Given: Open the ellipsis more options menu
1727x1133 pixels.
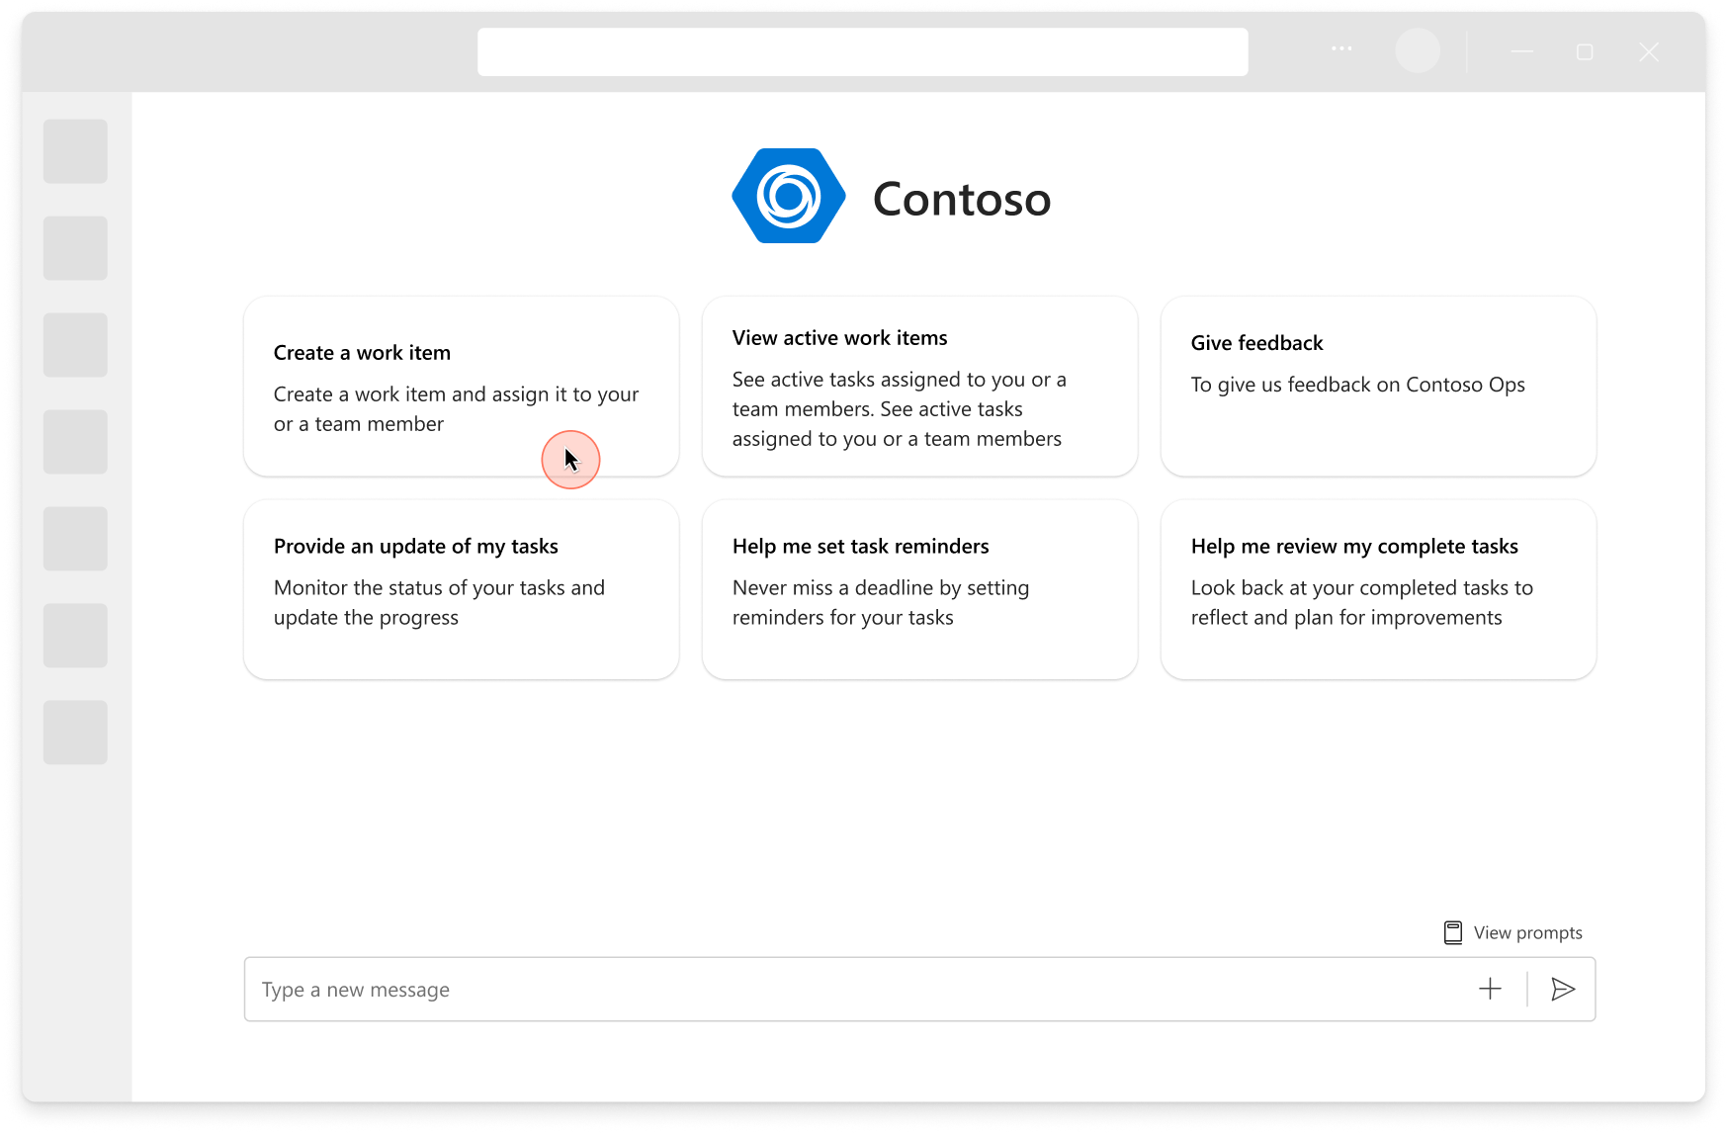Looking at the screenshot, I should pyautogui.click(x=1340, y=50).
